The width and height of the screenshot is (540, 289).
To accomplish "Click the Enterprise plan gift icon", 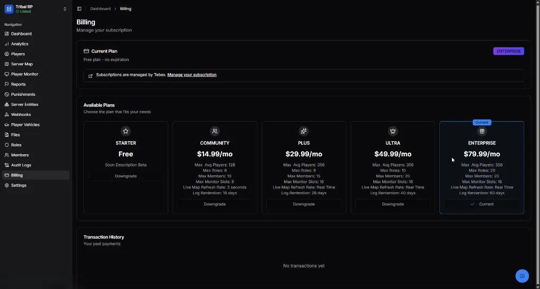I will [482, 131].
